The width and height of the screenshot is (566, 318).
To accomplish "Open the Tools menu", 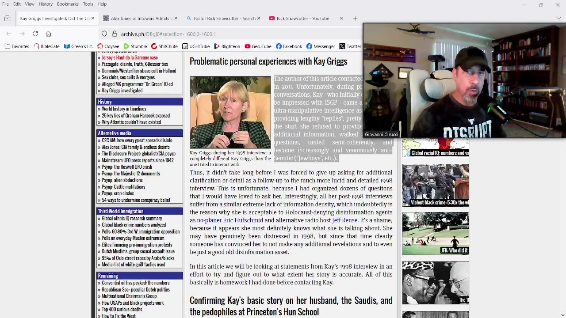I will pyautogui.click(x=88, y=4).
